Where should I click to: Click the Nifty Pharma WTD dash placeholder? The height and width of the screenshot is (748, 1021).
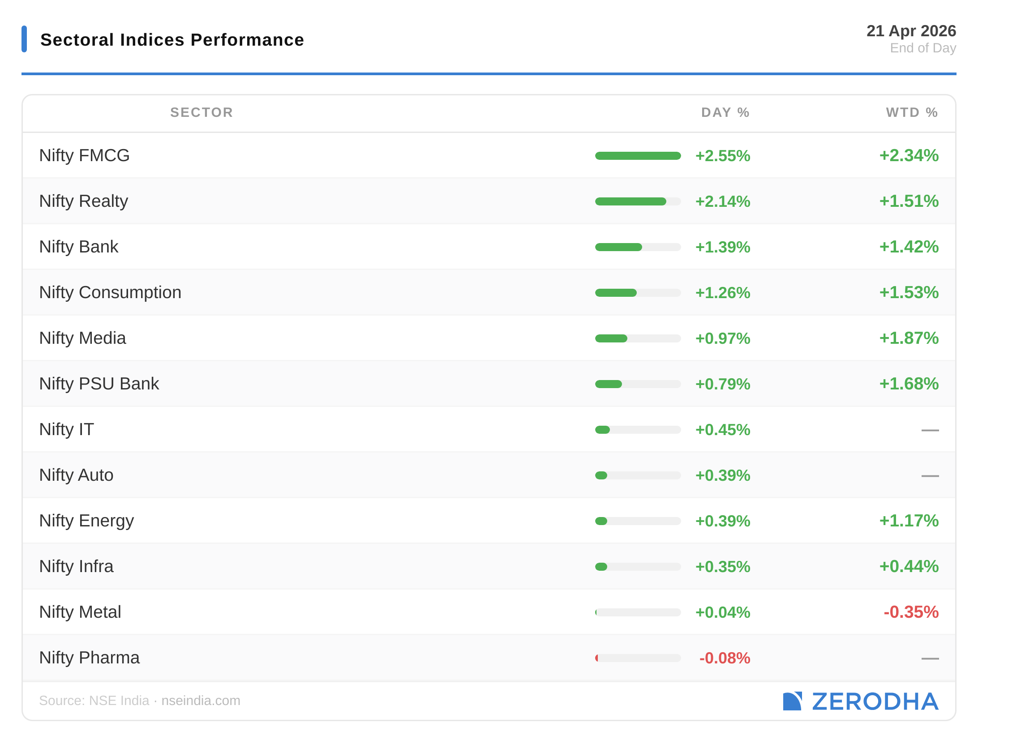pos(930,658)
